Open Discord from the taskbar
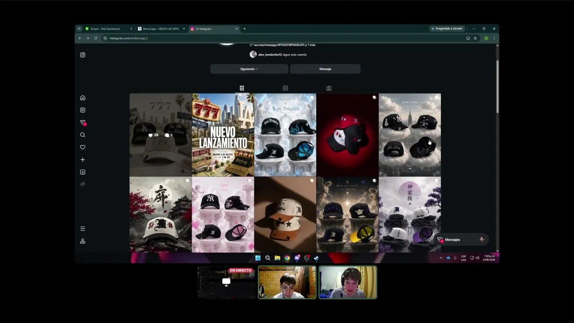Screen dimensions: 574x323 pos(297,258)
